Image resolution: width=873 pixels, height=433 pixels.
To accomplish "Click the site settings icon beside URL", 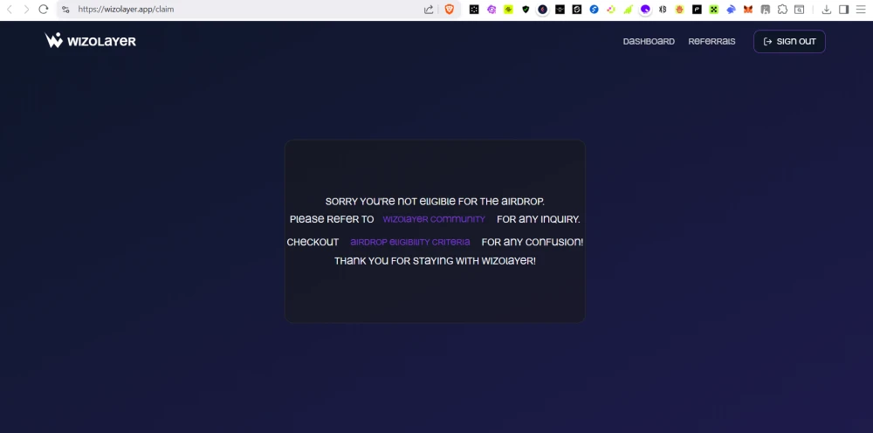I will coord(65,10).
